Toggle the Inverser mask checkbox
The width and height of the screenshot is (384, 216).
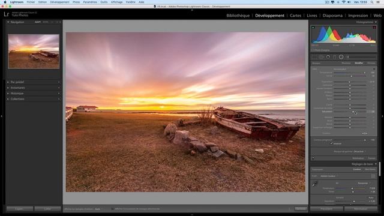coord(331,143)
